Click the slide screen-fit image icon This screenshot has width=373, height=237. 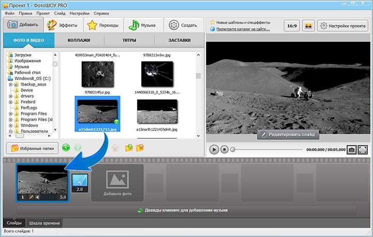(x=308, y=25)
